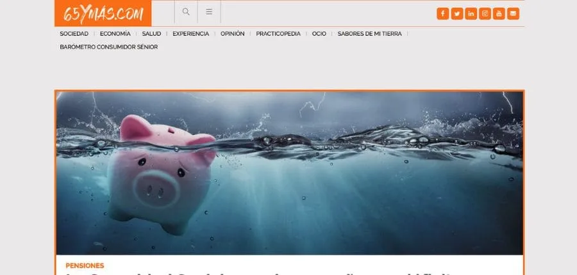The image size is (577, 275).
Task: Go to homepage via 65YMAS.COM logo
Action: (103, 13)
